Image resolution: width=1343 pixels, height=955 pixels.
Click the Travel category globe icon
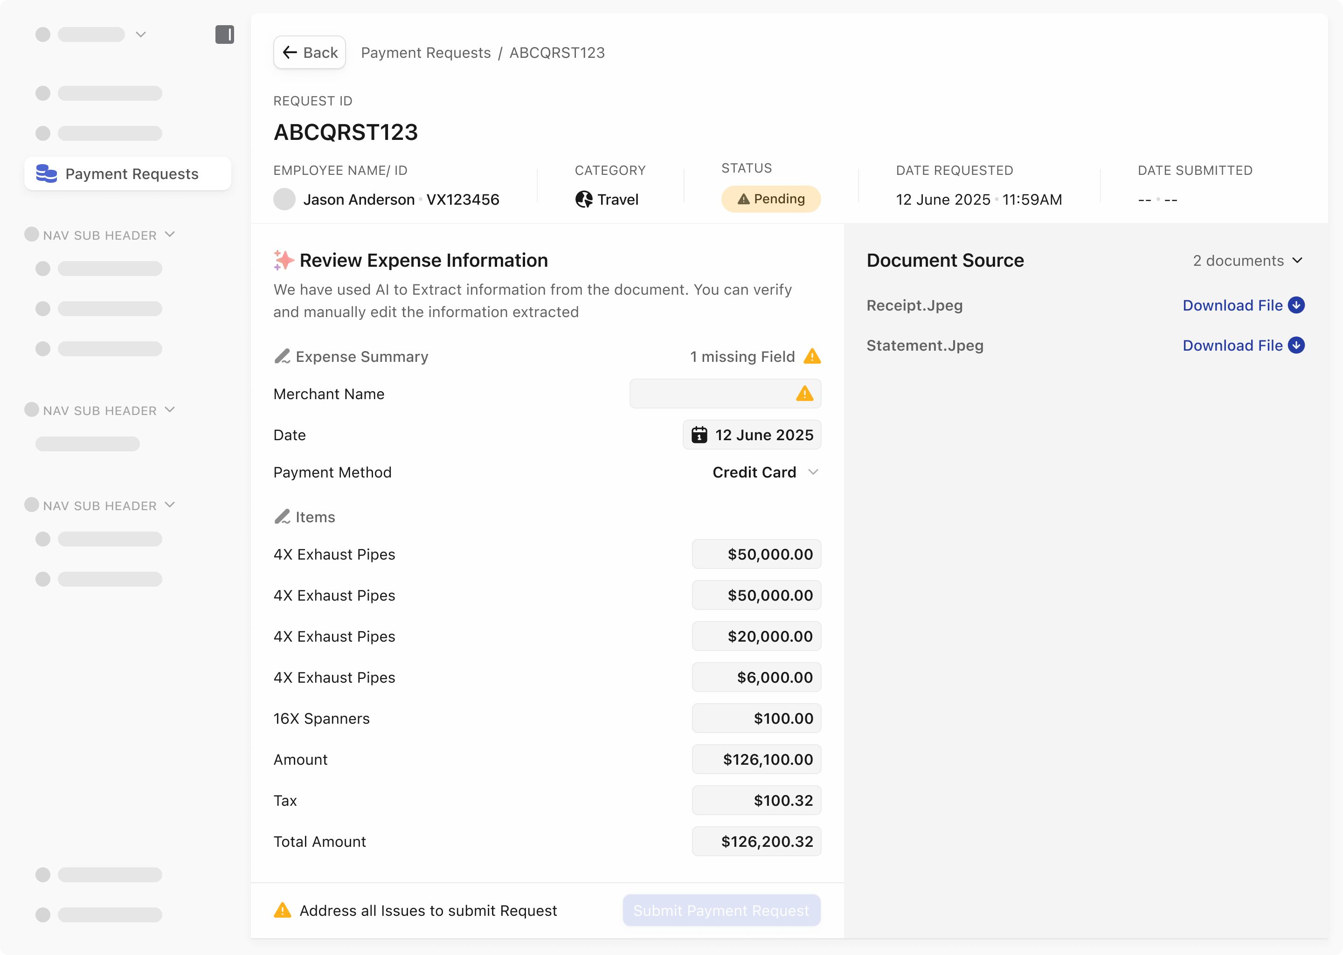584,200
